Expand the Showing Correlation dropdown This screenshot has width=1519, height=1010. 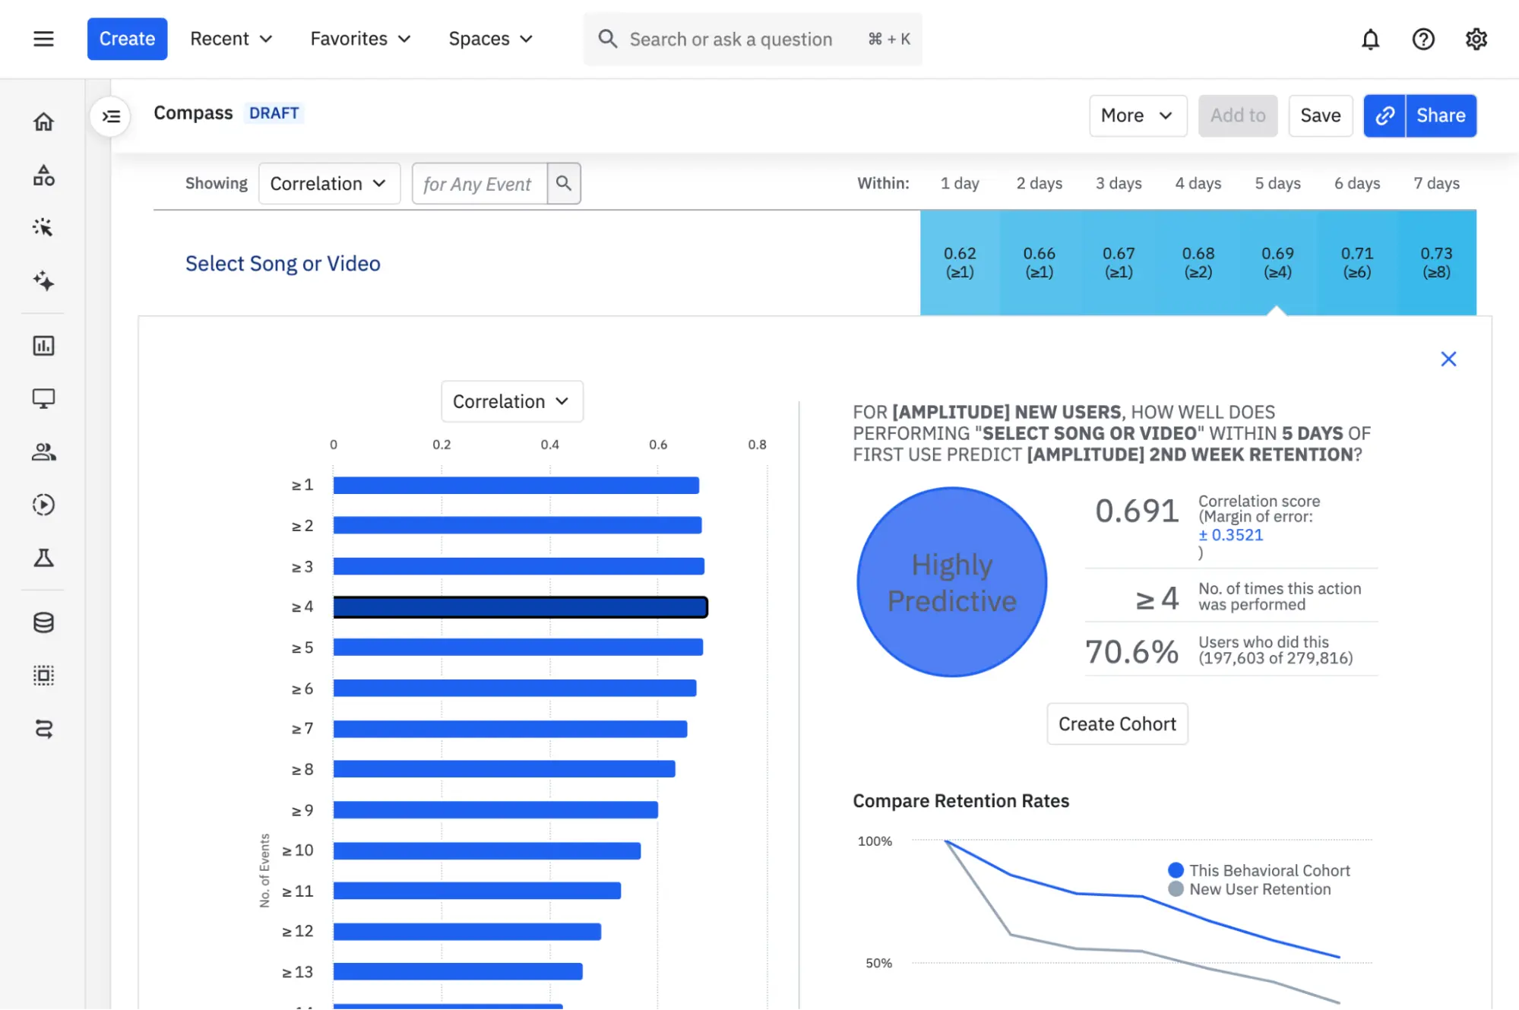(x=329, y=184)
